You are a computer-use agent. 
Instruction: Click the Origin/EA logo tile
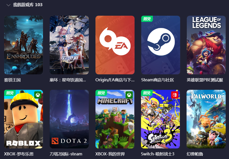pyautogui.click(x=115, y=45)
